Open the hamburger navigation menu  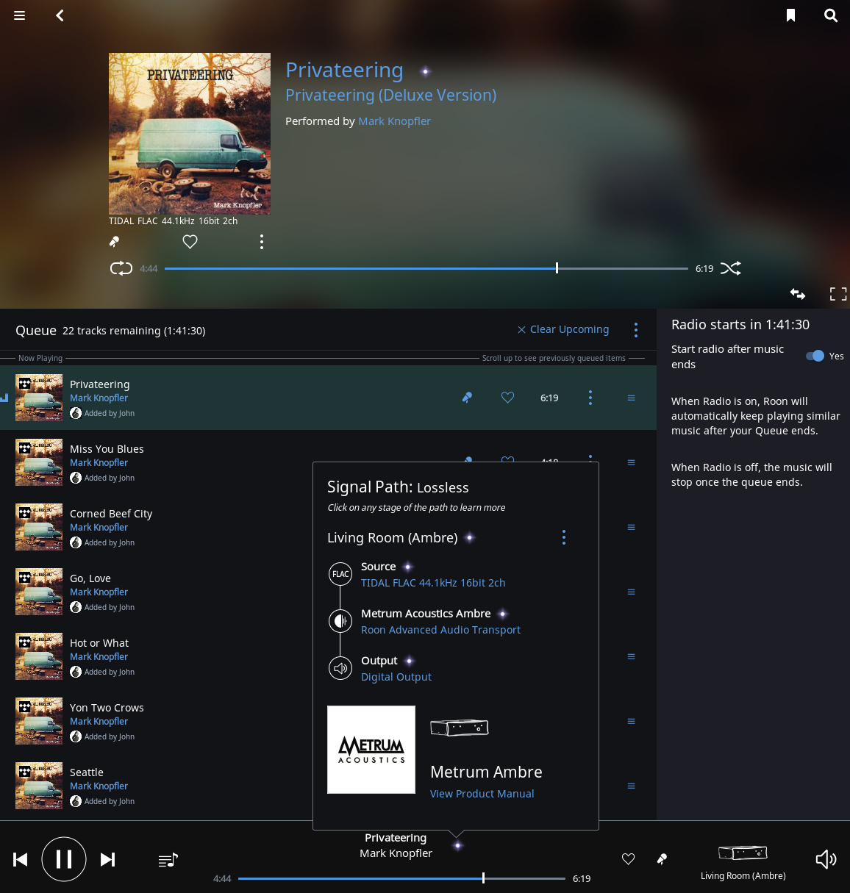tap(20, 15)
